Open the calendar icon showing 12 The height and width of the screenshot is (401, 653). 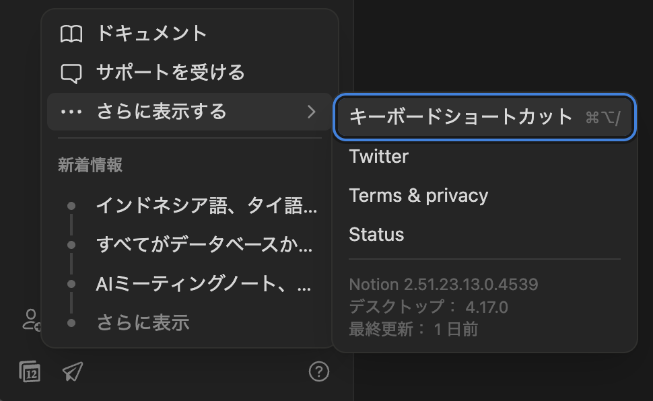click(x=30, y=371)
